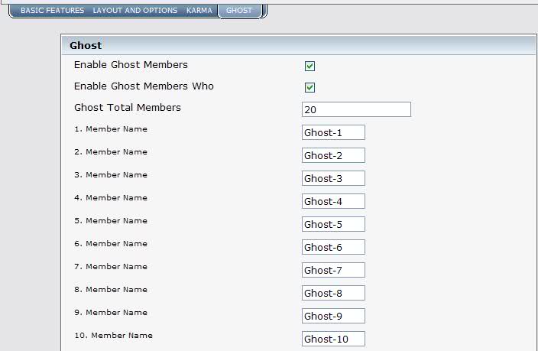Screen dimensions: 538x351
Task: Open the Basic Features tab
Action: pos(52,10)
